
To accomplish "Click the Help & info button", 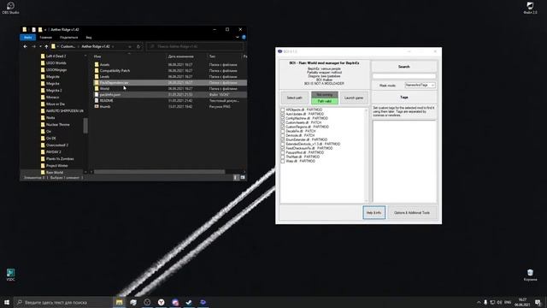I will tap(374, 213).
